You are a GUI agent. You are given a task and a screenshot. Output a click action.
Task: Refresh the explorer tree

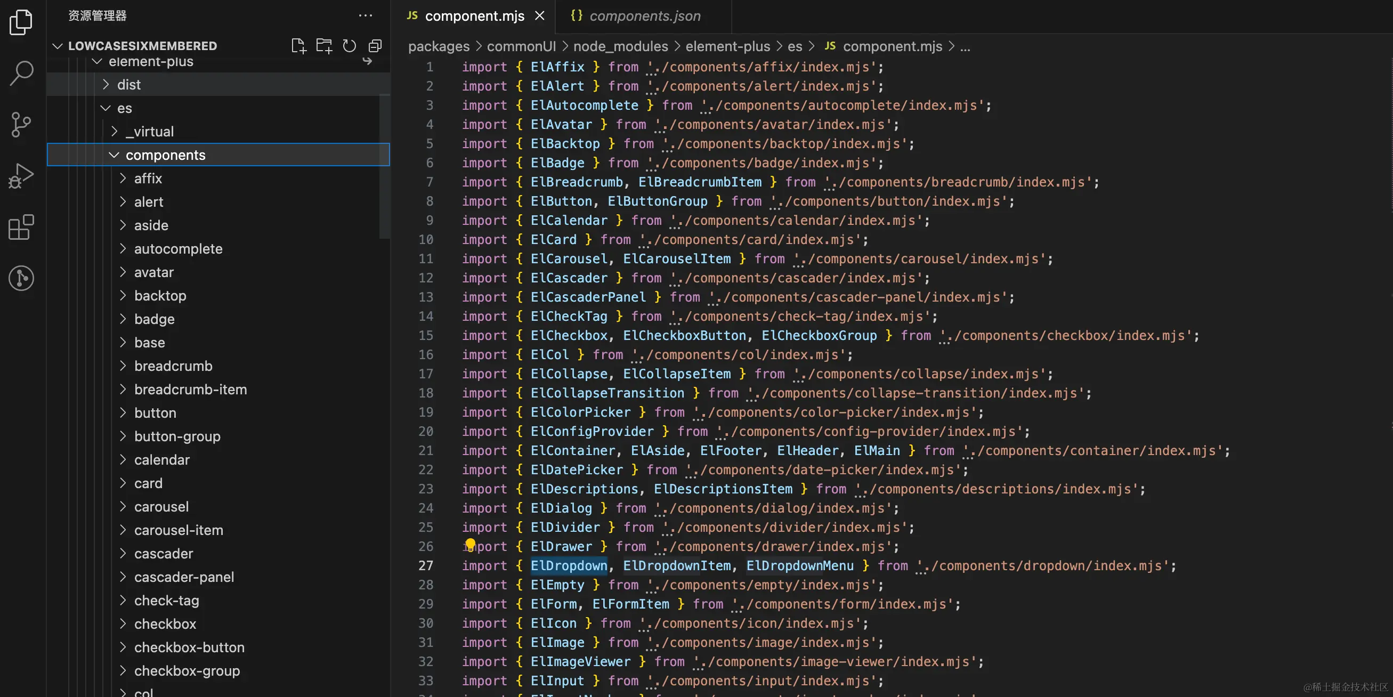(350, 46)
